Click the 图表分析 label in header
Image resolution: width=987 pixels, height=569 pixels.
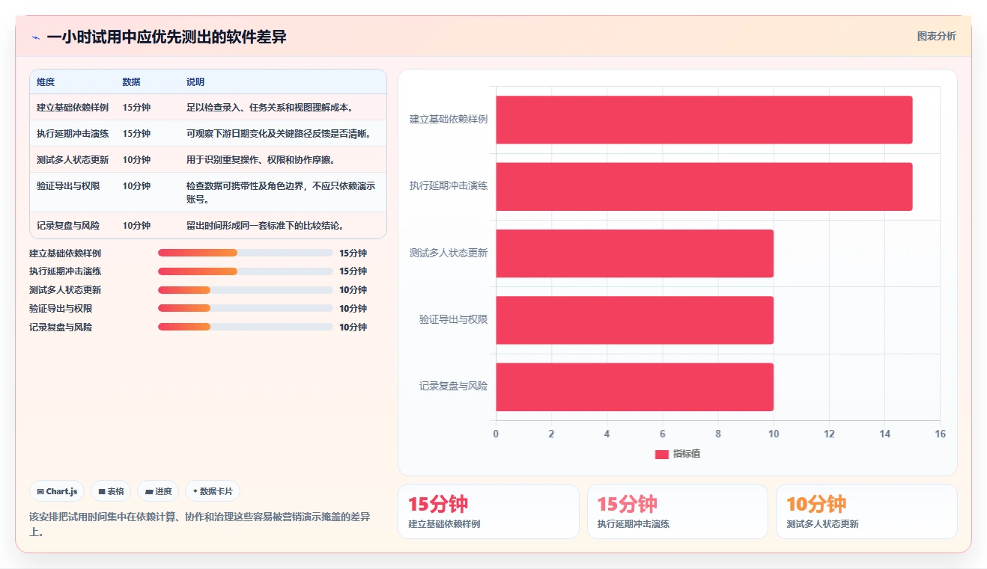(x=936, y=36)
